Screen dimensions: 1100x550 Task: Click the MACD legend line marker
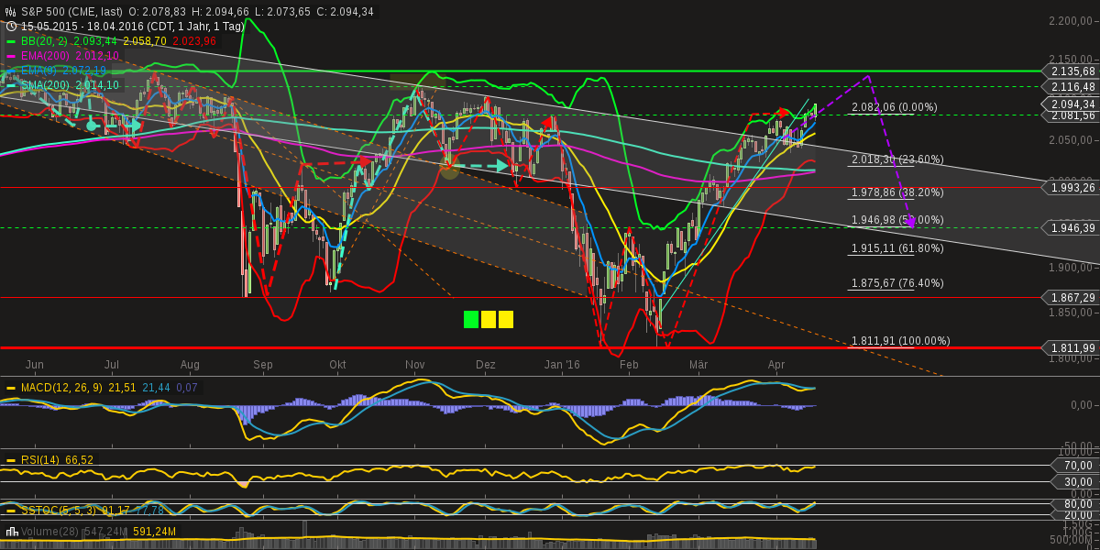point(9,387)
